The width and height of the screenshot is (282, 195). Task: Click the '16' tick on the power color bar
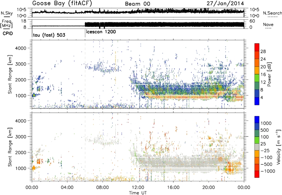263,75
